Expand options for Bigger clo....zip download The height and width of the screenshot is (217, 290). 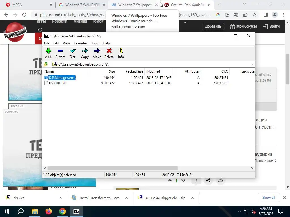point(193,198)
